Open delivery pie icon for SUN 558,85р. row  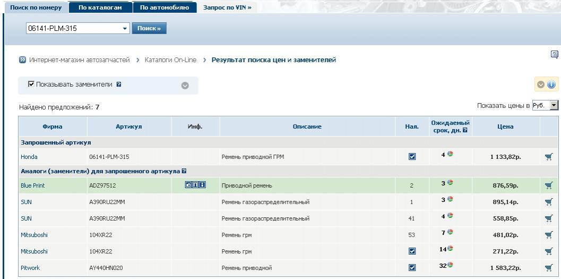click(x=450, y=215)
